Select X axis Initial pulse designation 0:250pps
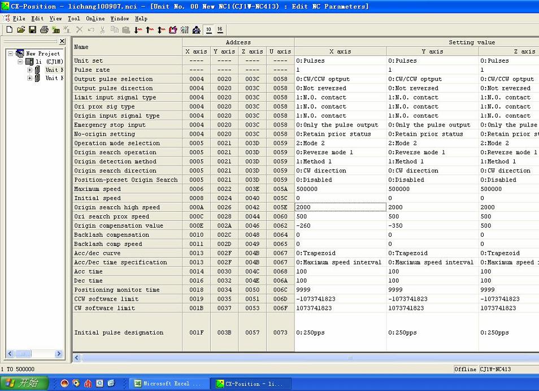 tap(340, 333)
